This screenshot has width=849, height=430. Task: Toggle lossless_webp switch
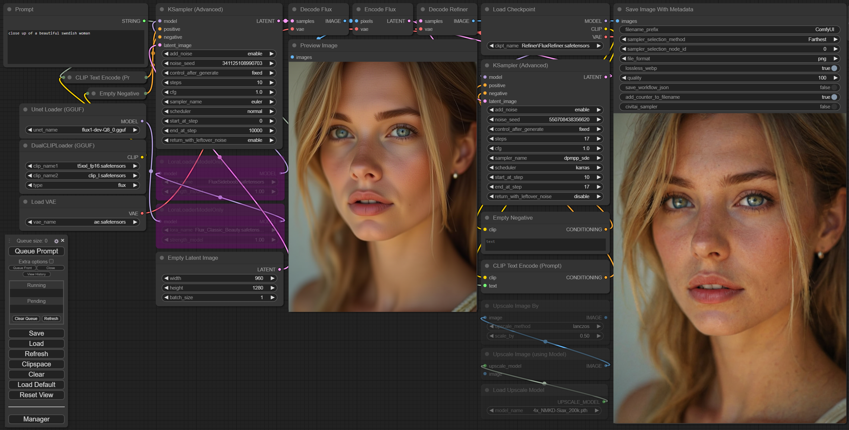coord(834,68)
